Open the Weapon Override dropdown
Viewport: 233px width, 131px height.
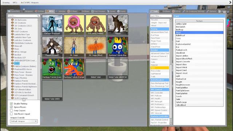24,121
